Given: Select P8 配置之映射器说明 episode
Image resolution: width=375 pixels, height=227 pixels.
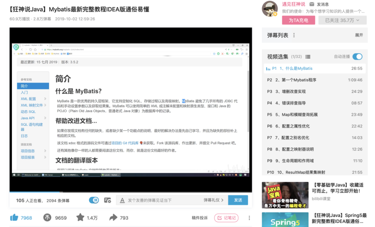Looking at the screenshot, I should tap(315, 149).
